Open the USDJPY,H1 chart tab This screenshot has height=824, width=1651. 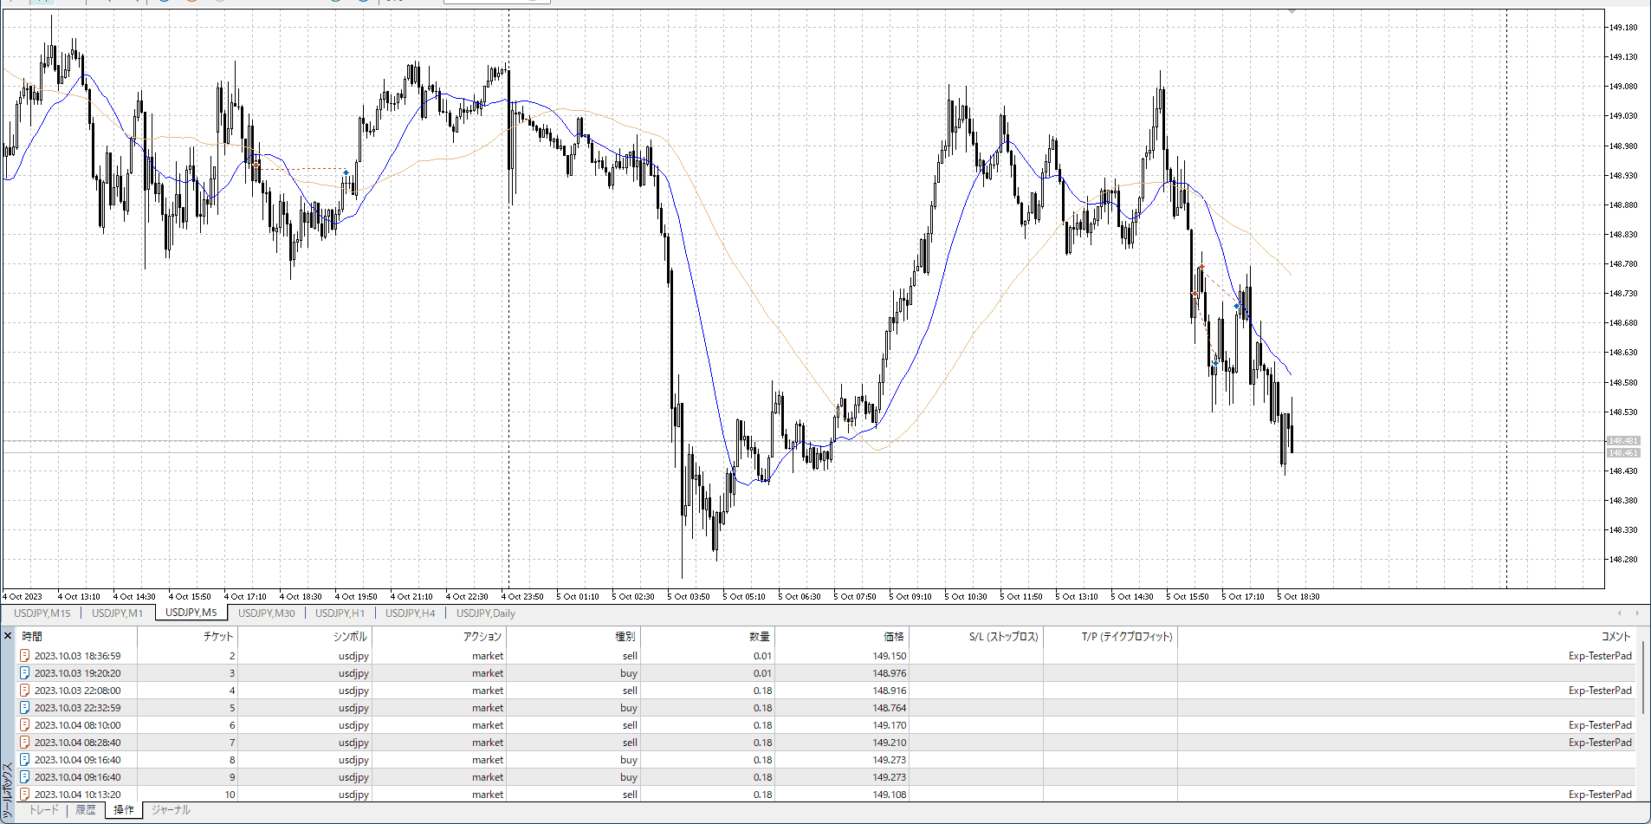click(340, 613)
